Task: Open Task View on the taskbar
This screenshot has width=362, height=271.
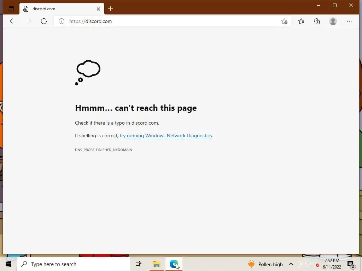Action: coord(139,264)
